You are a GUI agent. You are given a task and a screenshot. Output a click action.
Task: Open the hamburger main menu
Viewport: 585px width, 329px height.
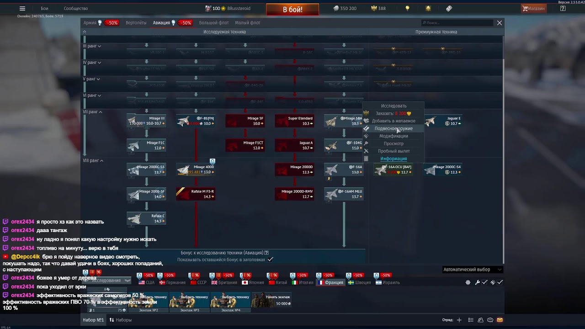22,8
